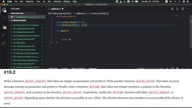Open the Explorer view icon
This screenshot has height=108, width=192.
pos(4,10)
